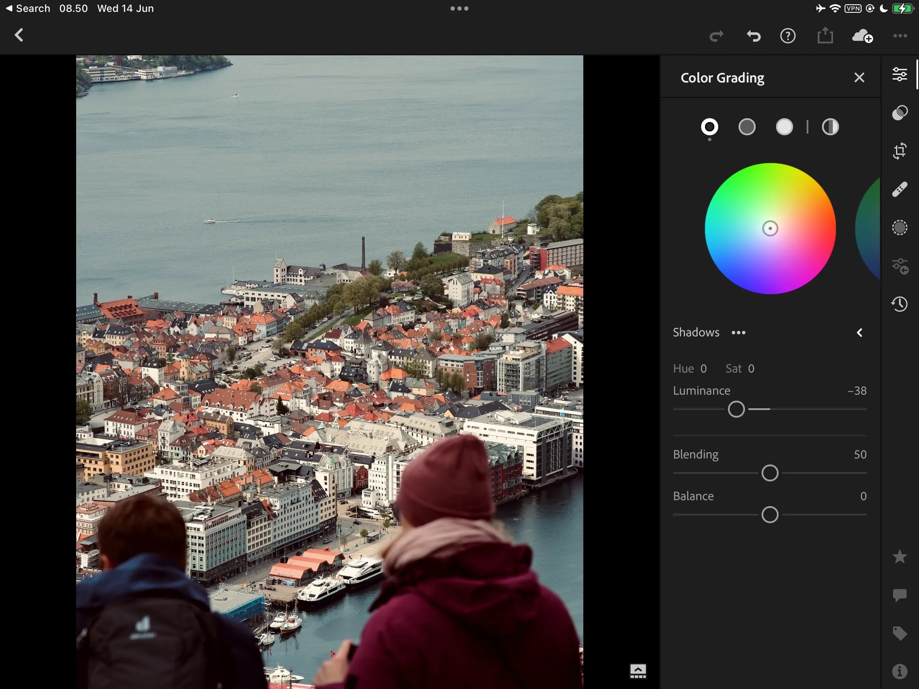Select the Healing brush tool

click(900, 189)
